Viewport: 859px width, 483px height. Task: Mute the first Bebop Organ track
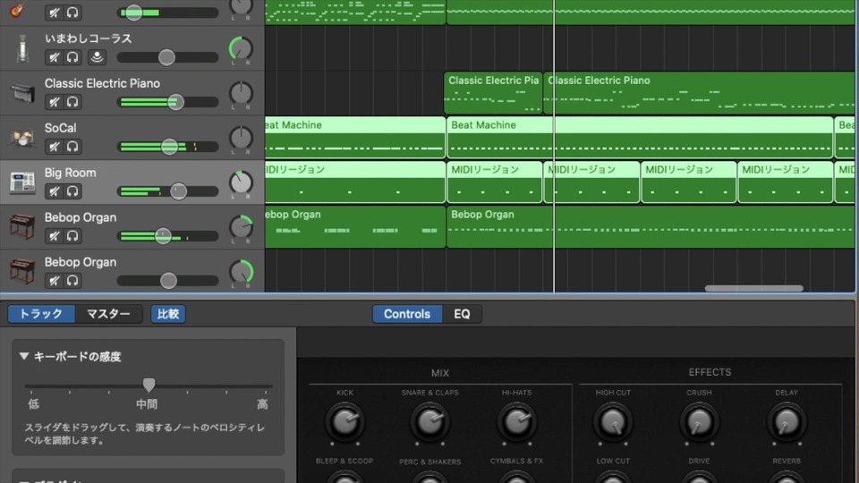[x=54, y=236]
